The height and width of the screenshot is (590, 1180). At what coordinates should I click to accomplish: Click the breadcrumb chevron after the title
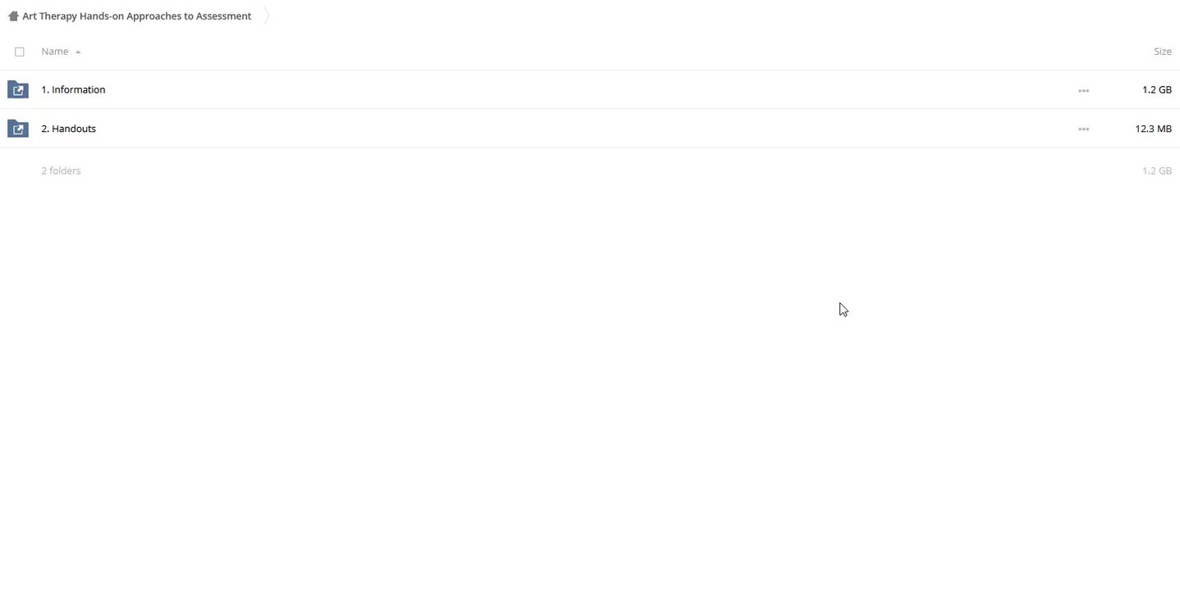click(267, 16)
